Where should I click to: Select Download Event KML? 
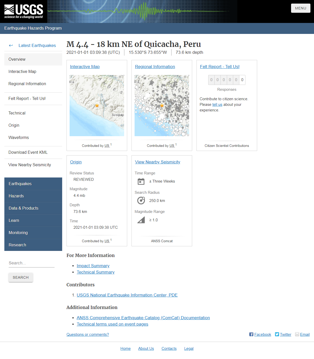(x=28, y=152)
